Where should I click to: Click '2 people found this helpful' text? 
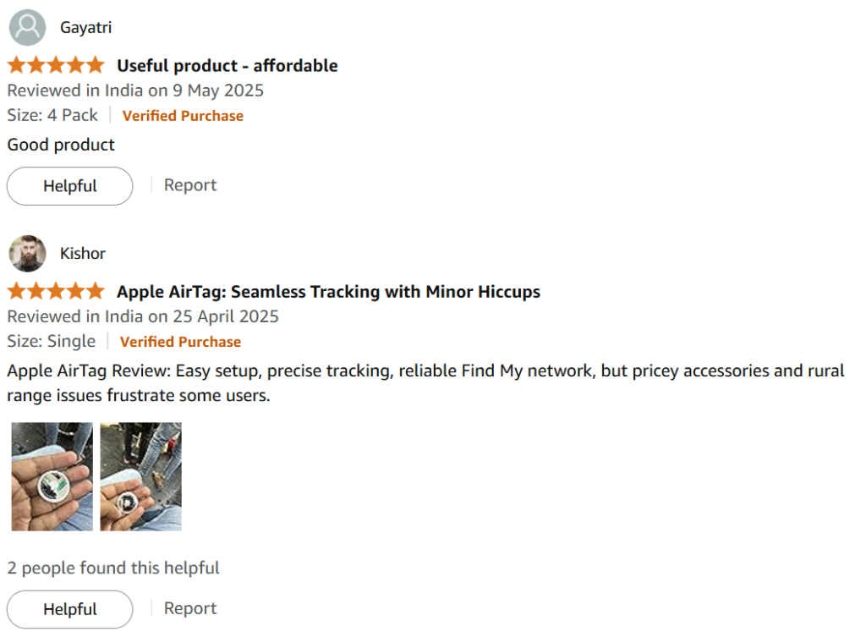tap(113, 568)
